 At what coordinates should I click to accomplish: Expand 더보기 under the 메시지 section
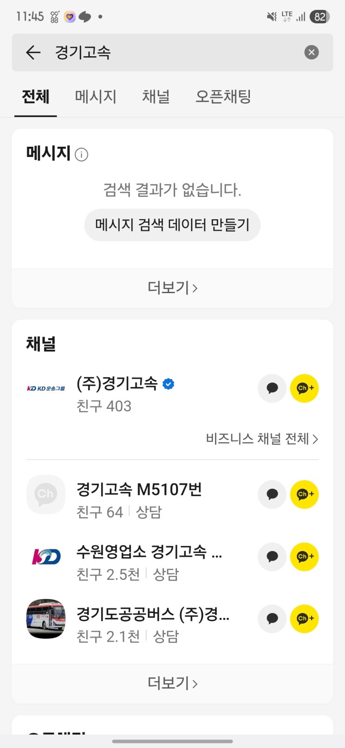[x=172, y=288]
